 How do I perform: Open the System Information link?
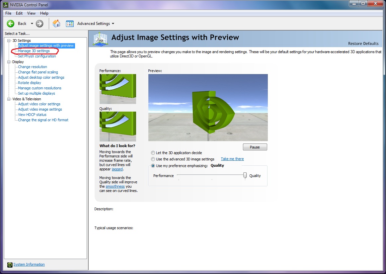click(x=29, y=264)
